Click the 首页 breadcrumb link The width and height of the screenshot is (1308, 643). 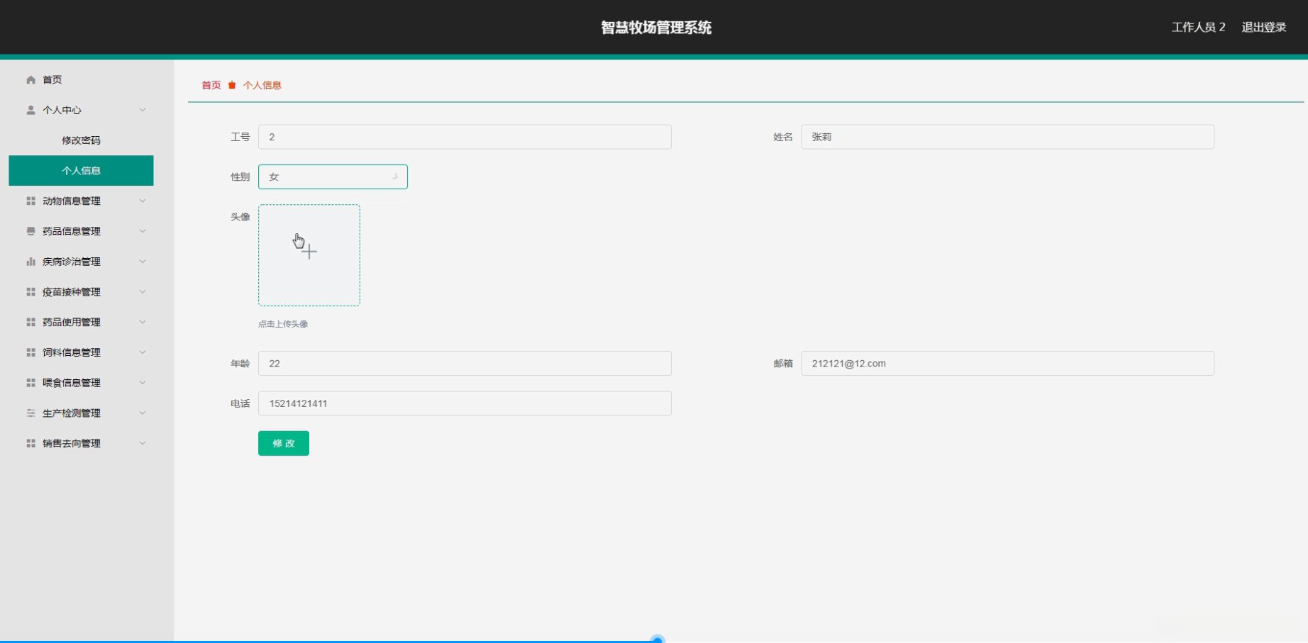pyautogui.click(x=211, y=85)
